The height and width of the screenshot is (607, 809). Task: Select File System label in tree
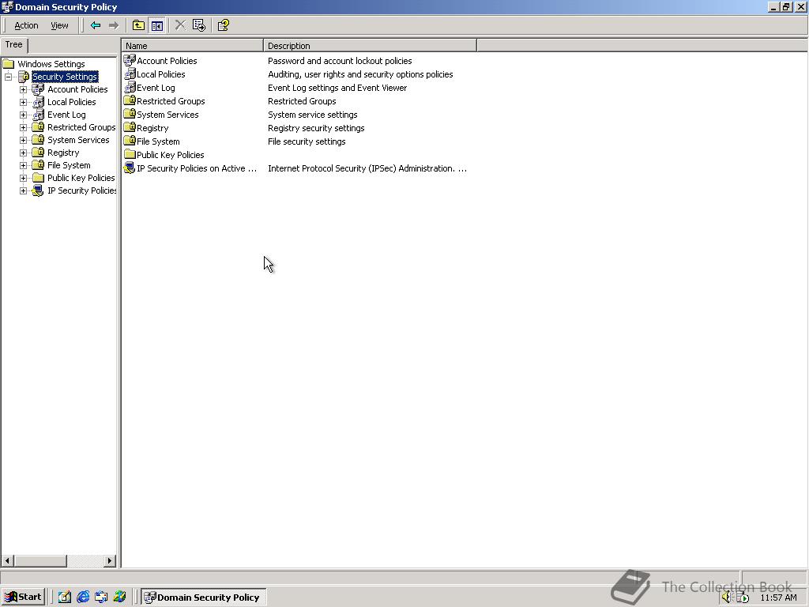69,165
